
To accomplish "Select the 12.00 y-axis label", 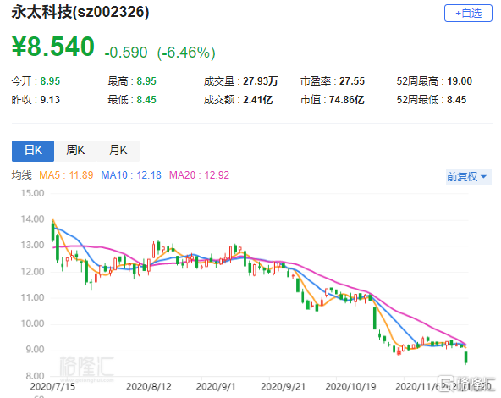I will click(x=33, y=272).
